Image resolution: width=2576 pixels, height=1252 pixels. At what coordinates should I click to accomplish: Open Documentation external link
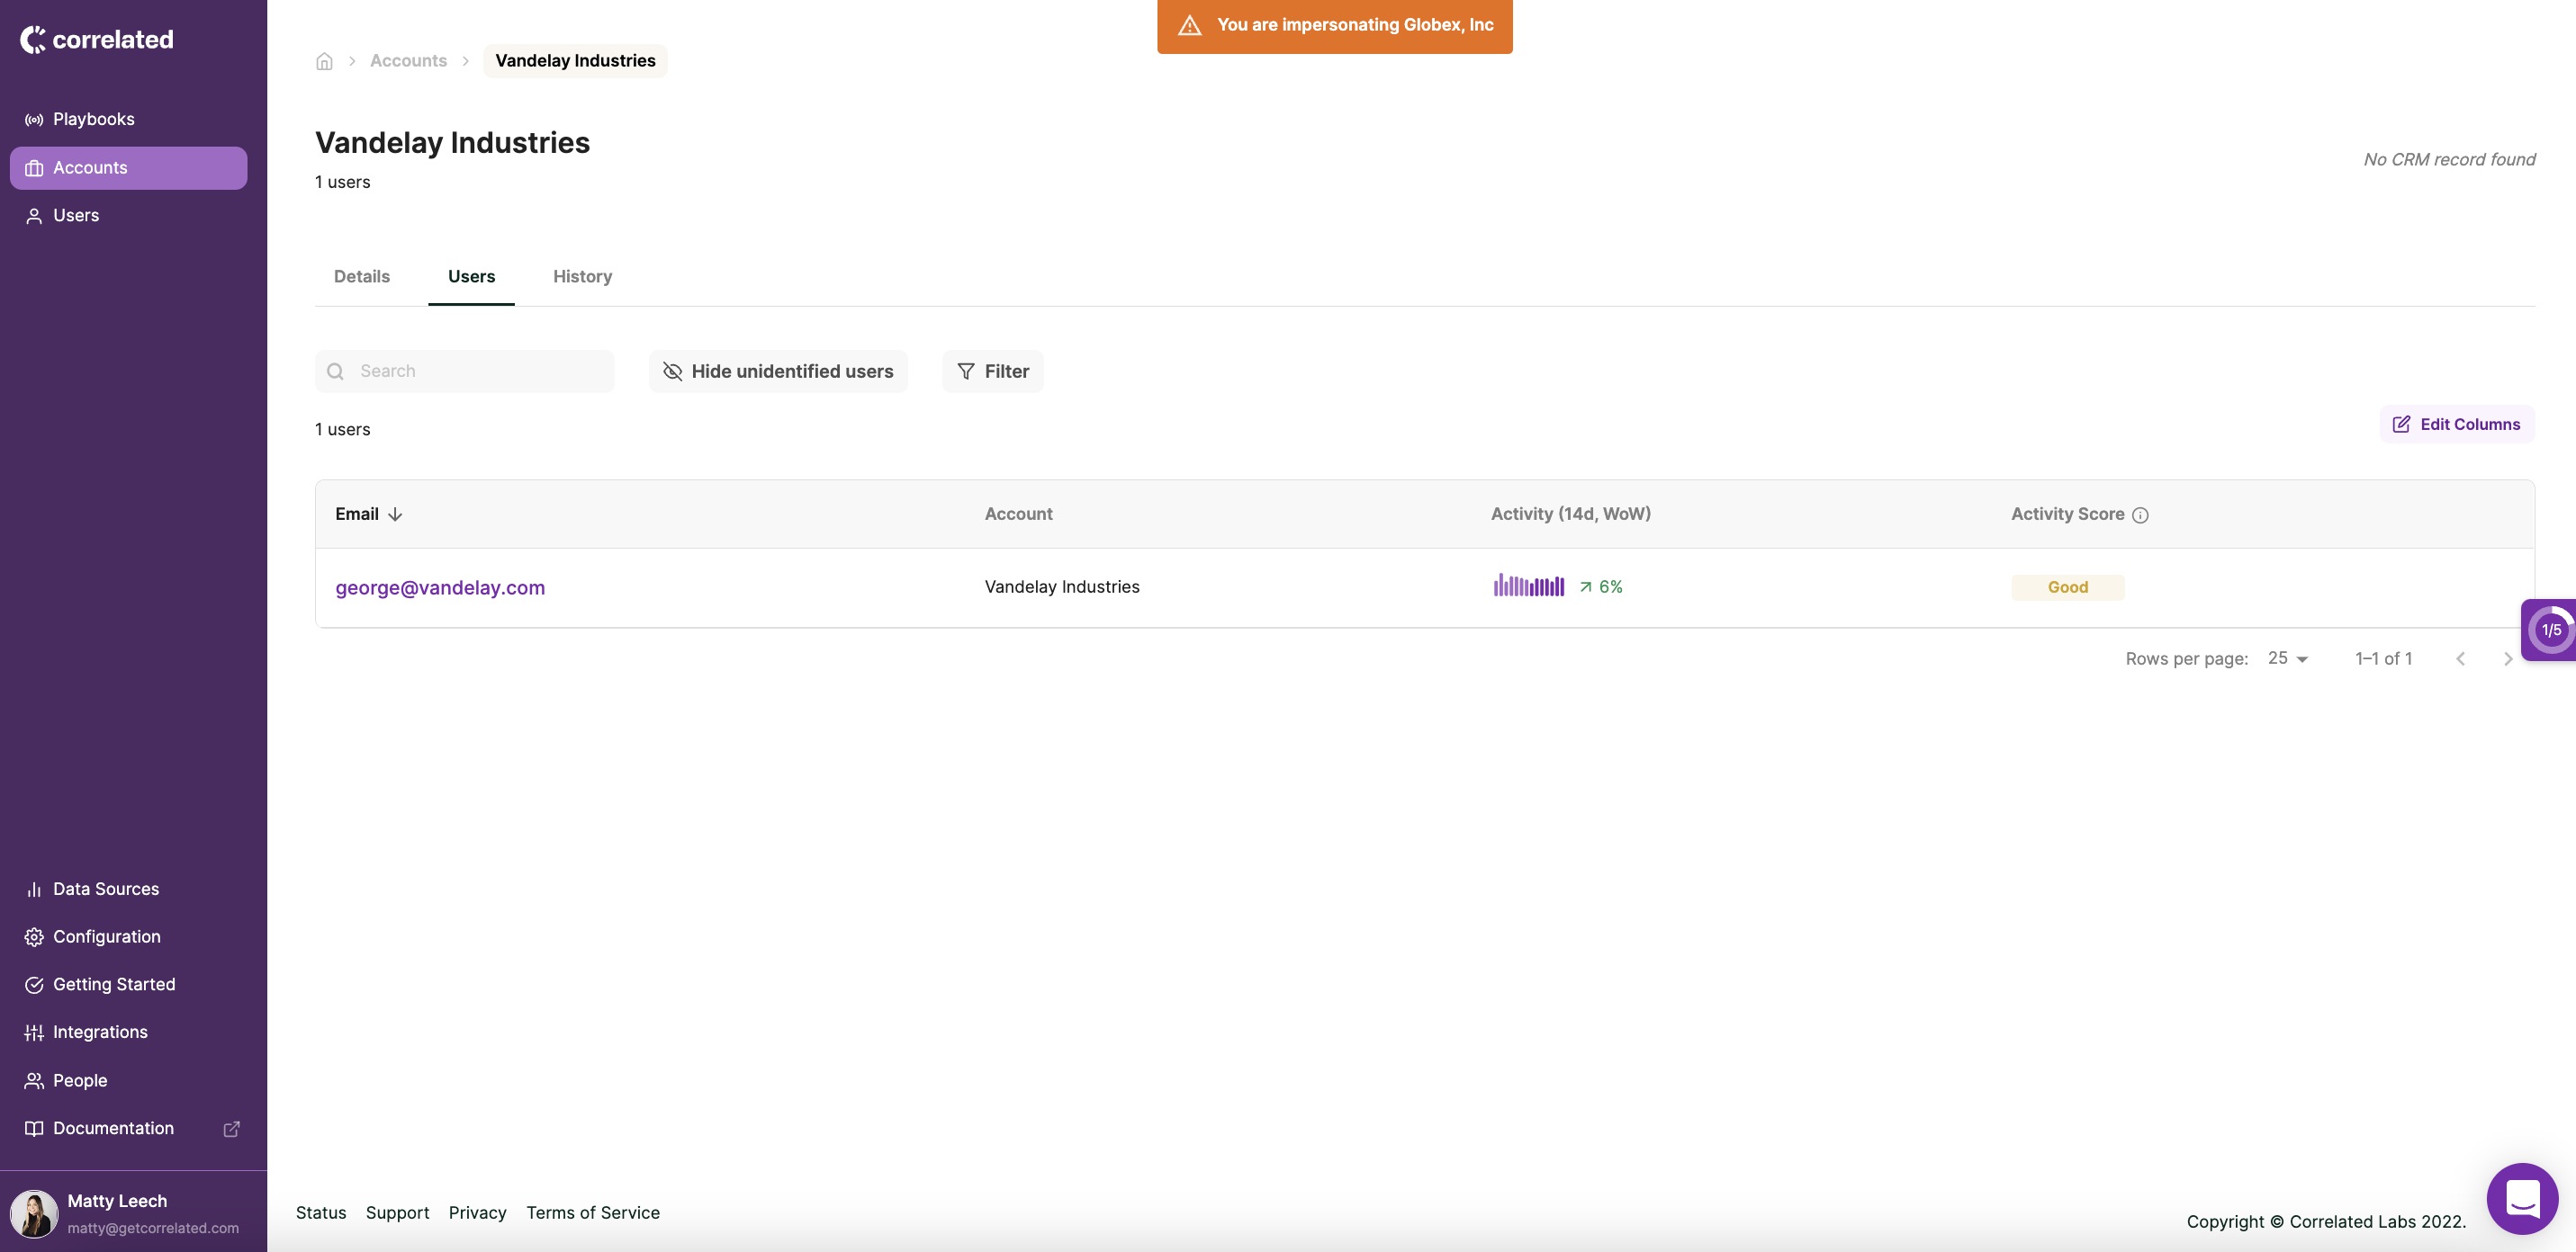click(x=113, y=1127)
